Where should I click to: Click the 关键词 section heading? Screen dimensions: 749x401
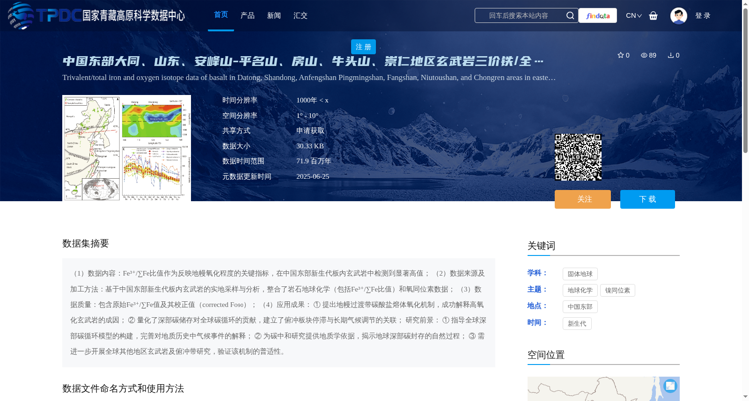541,246
